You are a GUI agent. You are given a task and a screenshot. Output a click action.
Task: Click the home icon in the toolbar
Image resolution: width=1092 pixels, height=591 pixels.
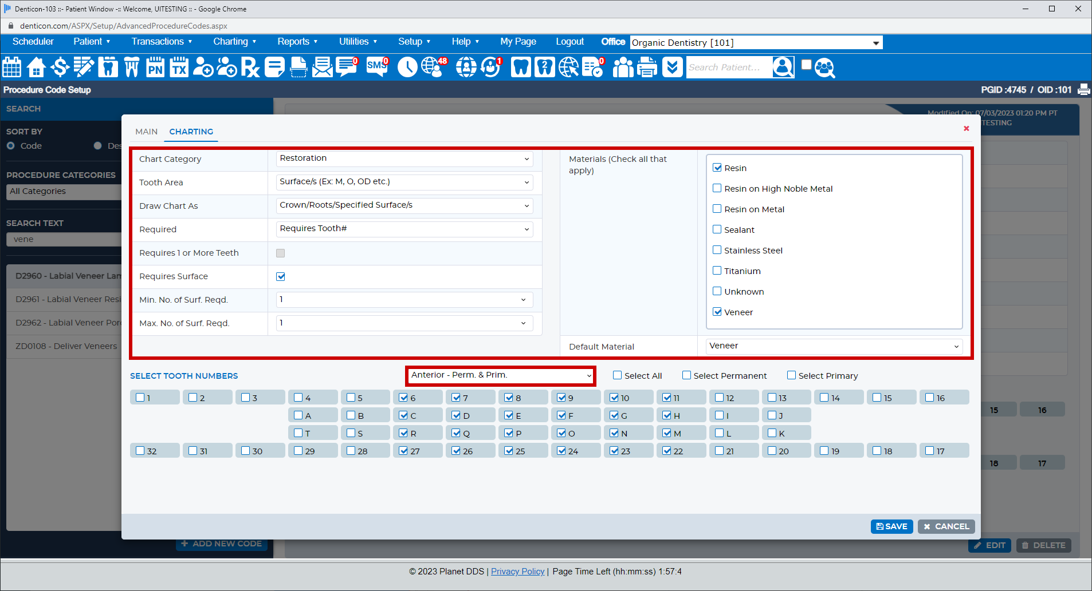36,67
